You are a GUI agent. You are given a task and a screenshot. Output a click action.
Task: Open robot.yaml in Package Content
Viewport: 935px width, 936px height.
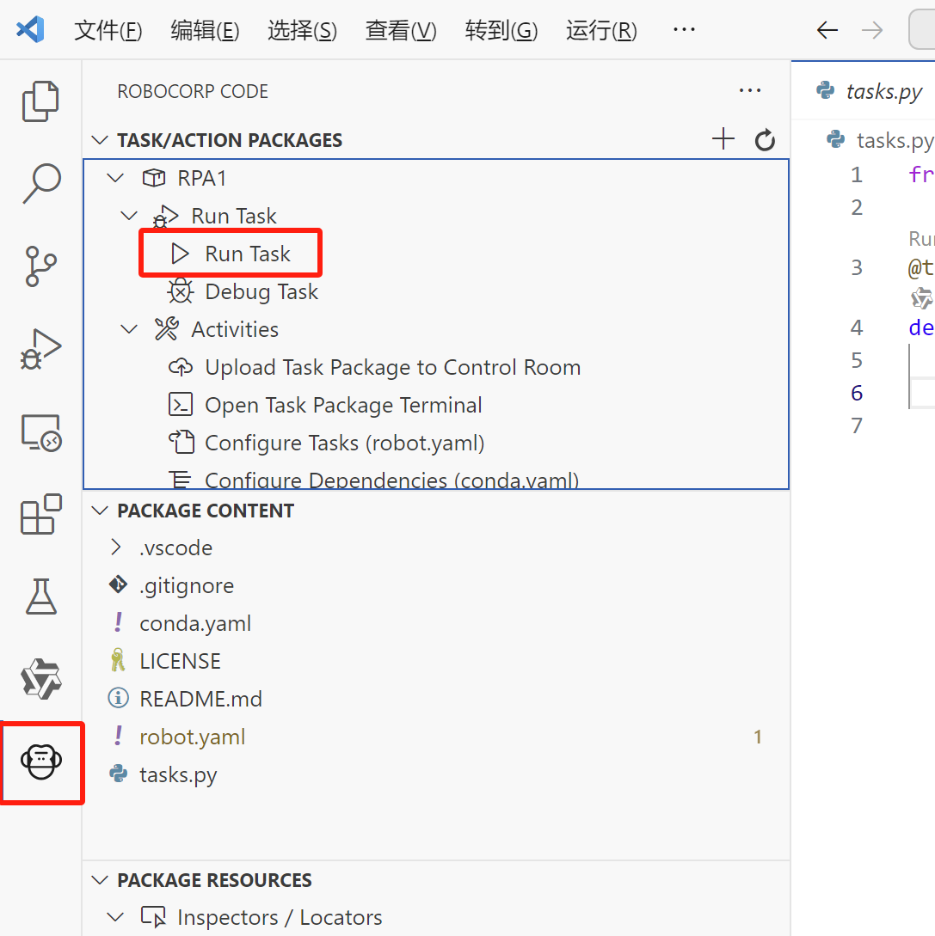(192, 737)
